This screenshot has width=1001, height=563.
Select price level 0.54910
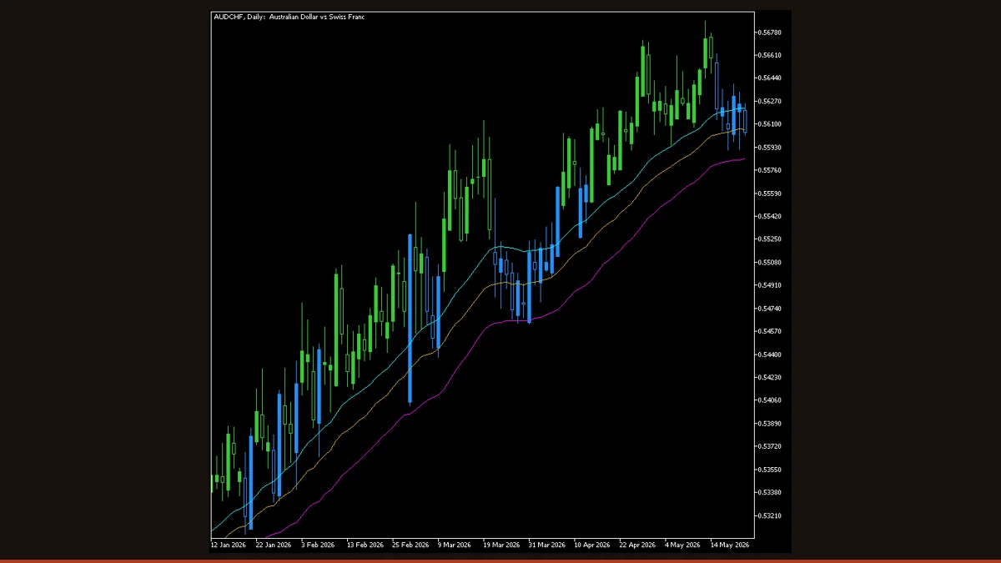pos(770,285)
